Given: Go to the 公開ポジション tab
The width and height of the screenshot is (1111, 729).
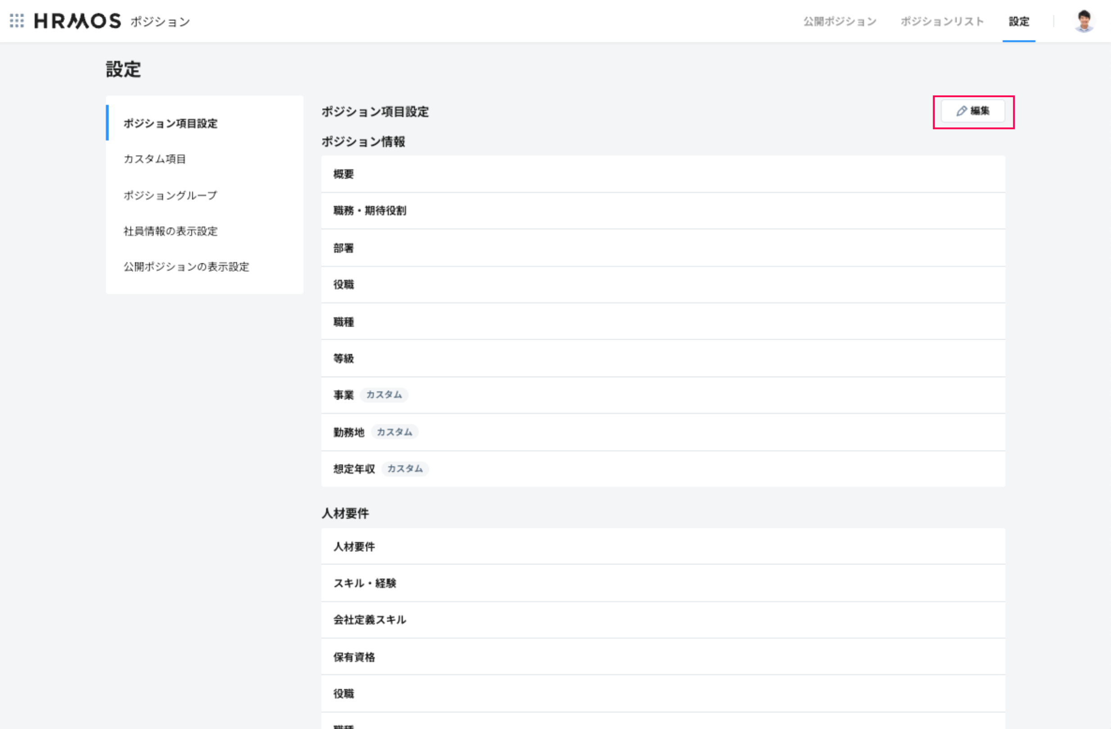Looking at the screenshot, I should [x=839, y=22].
